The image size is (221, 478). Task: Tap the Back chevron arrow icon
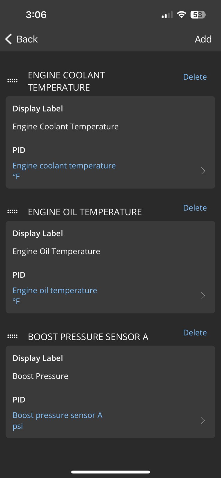pyautogui.click(x=9, y=39)
